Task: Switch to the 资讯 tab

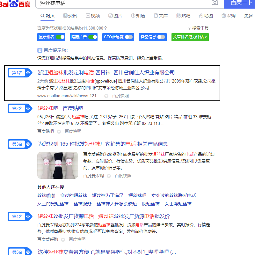Action: (x=70, y=16)
